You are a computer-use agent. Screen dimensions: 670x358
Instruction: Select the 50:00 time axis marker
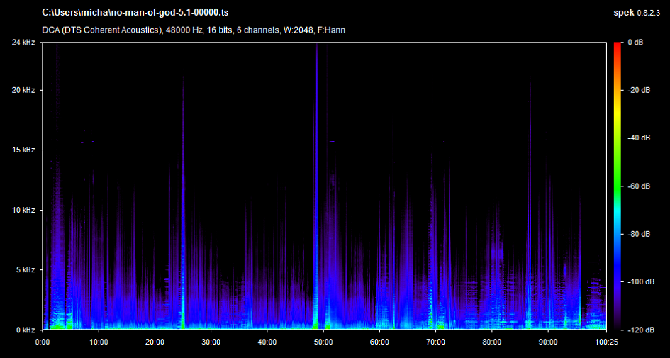point(323,342)
